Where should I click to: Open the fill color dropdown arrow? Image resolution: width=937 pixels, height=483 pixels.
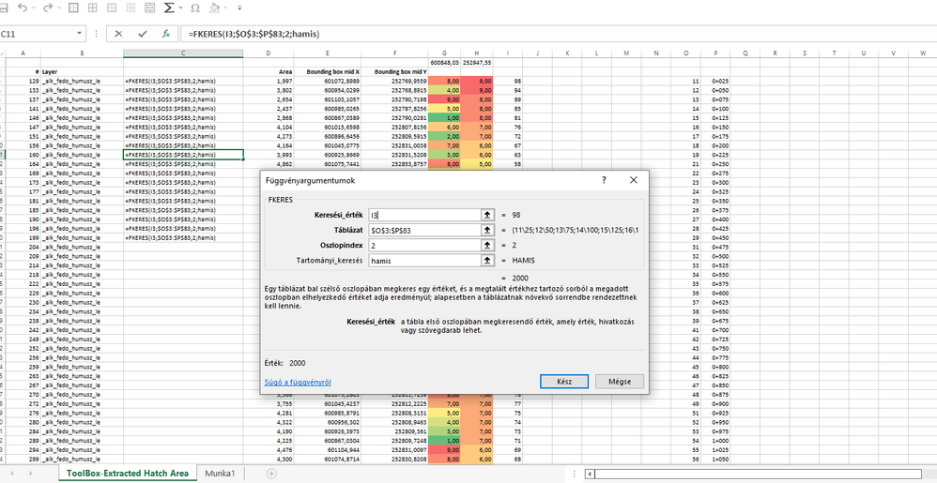click(225, 8)
